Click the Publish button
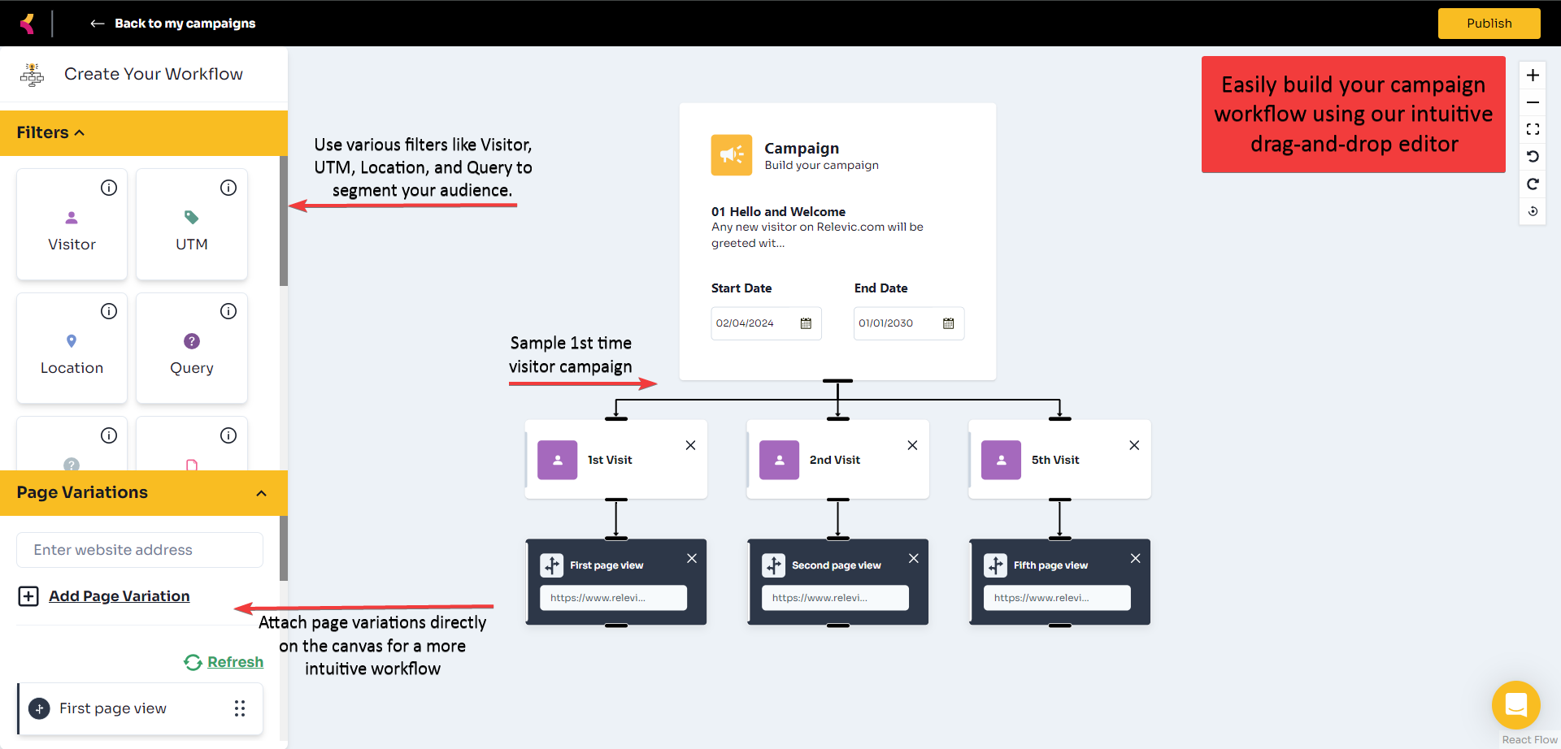This screenshot has height=749, width=1561. click(x=1489, y=24)
